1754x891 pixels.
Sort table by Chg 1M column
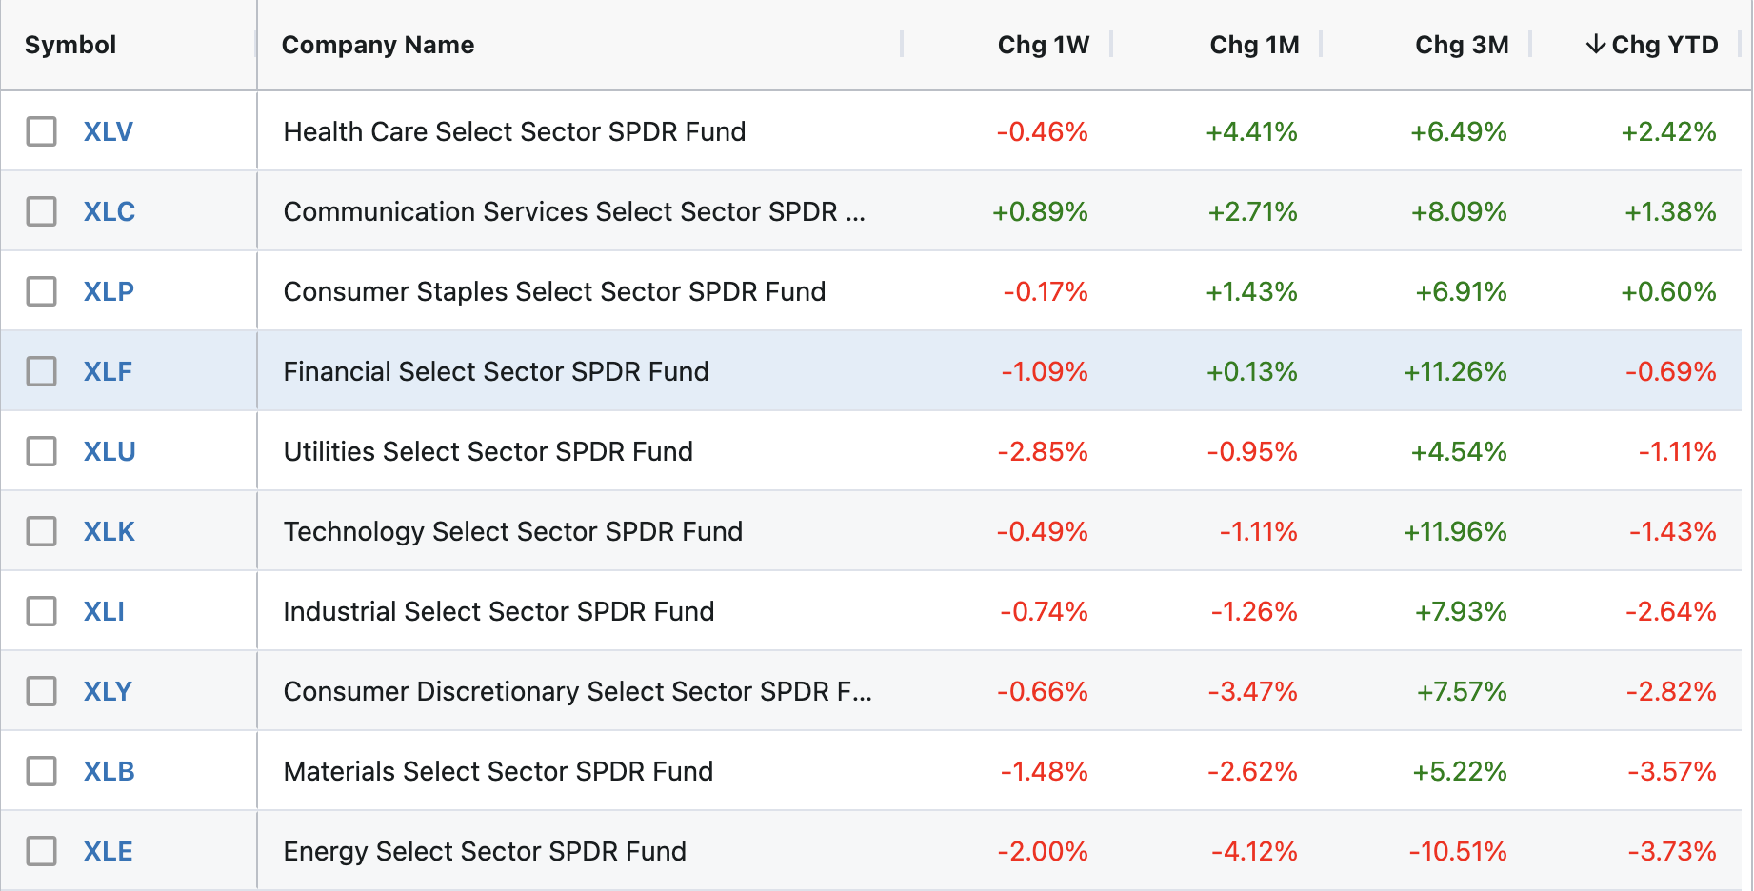point(1254,44)
